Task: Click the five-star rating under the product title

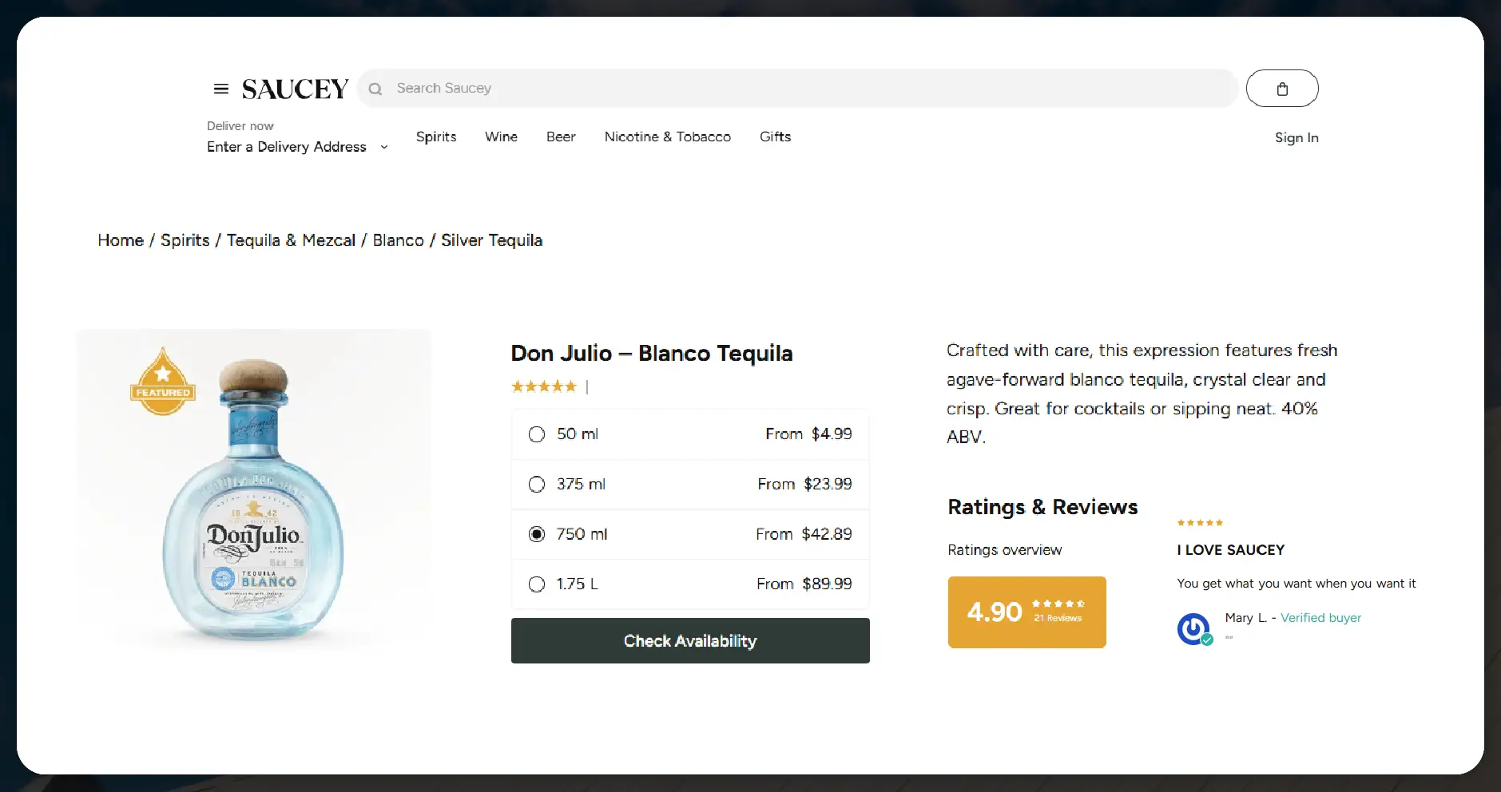Action: click(x=544, y=386)
